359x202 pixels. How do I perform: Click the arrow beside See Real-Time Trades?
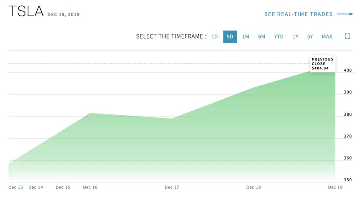pyautogui.click(x=345, y=14)
